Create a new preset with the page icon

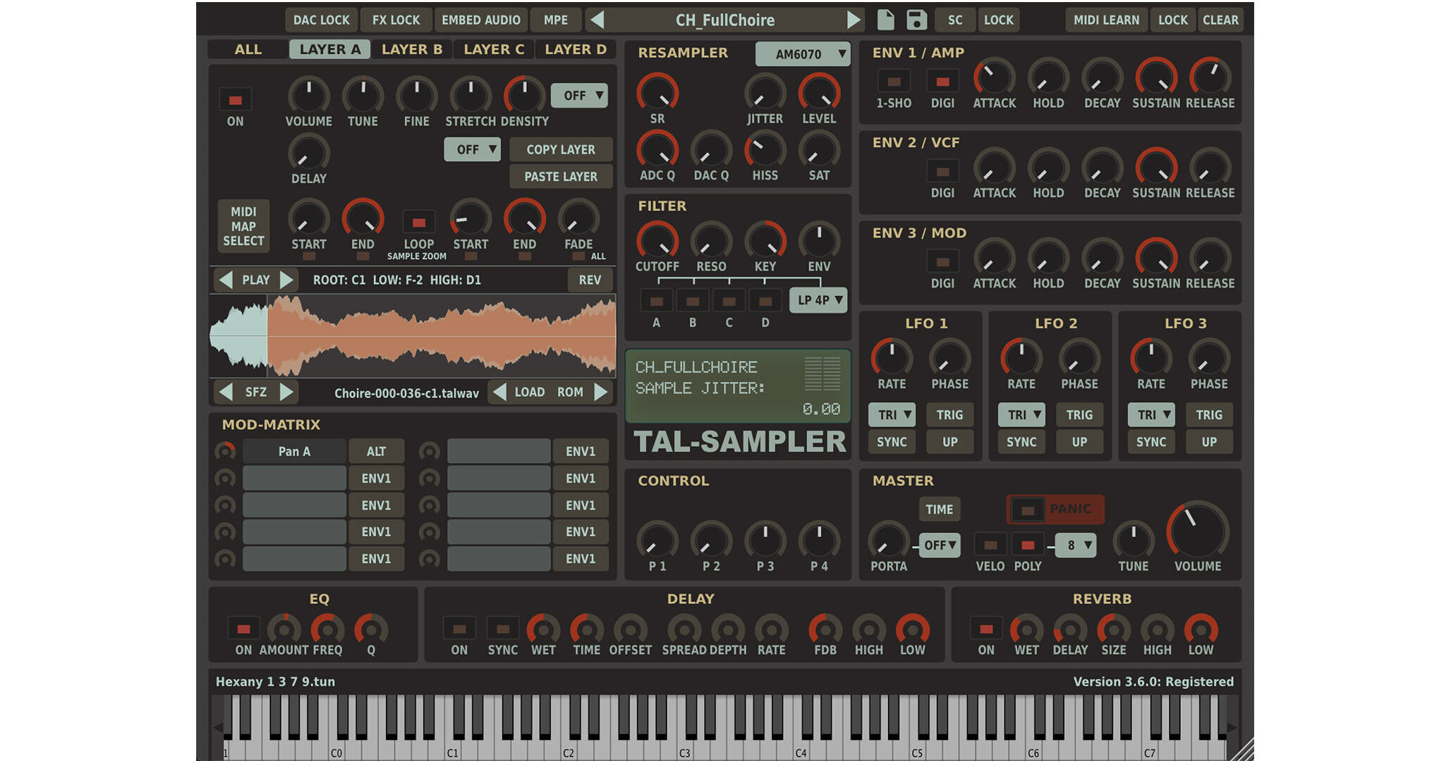pos(885,20)
